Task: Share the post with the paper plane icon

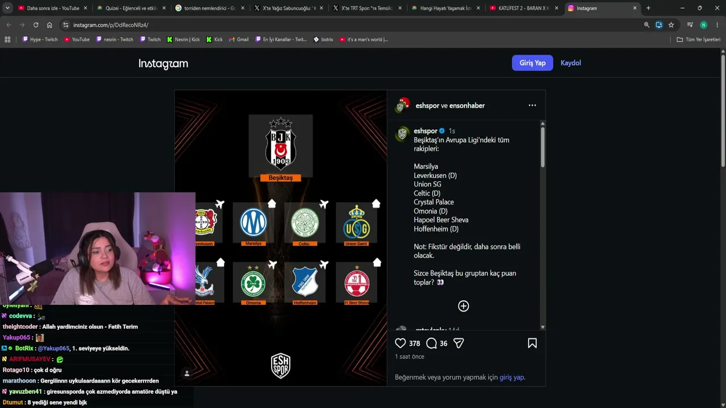Action: tap(459, 343)
